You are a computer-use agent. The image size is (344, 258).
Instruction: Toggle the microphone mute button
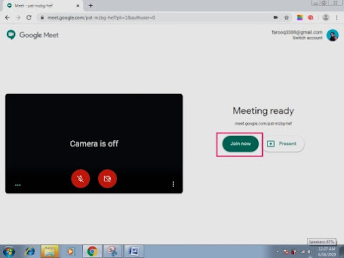coord(81,179)
